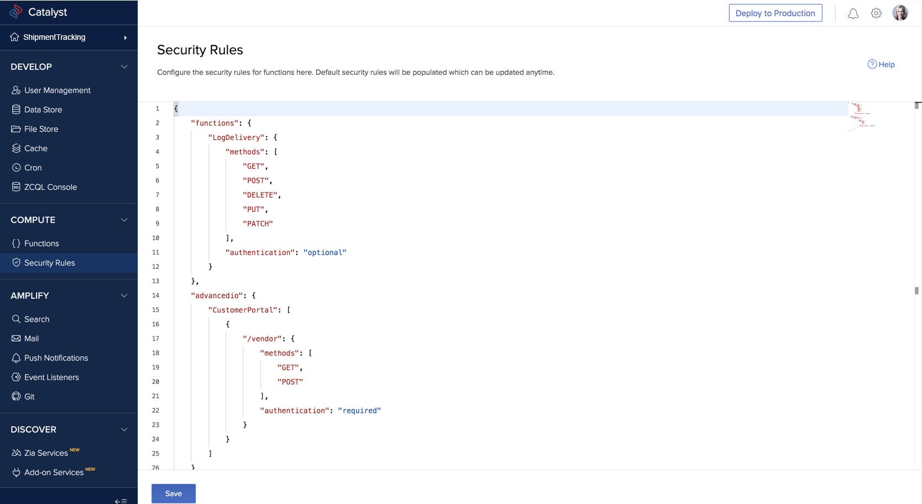The width and height of the screenshot is (922, 504).
Task: Collapse the AMPLIFY section
Action: (124, 295)
